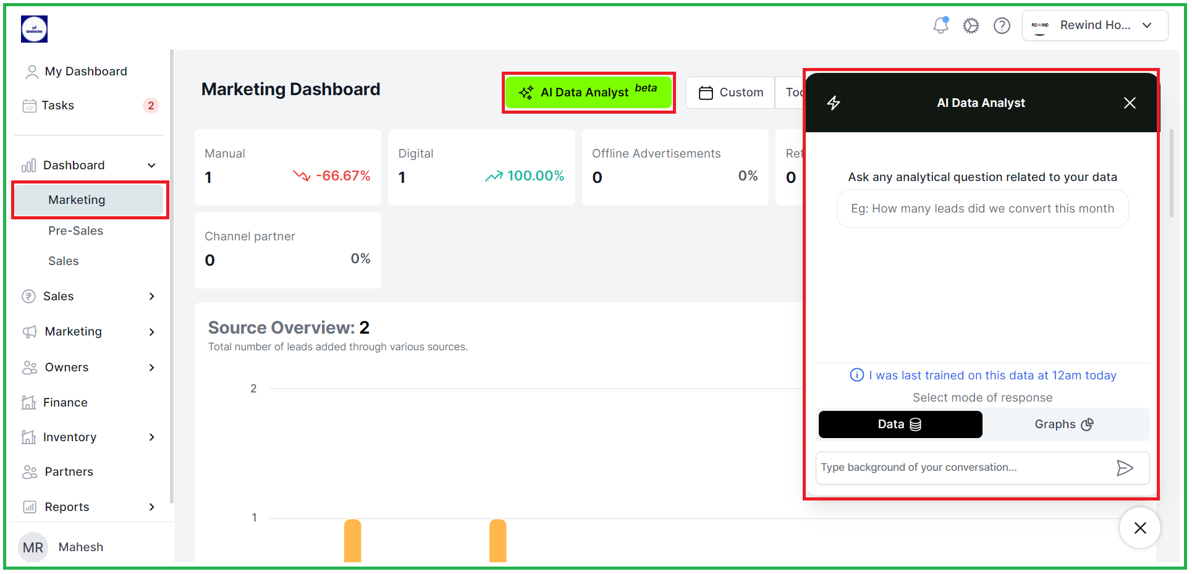Open the Offline Advertisements card
The width and height of the screenshot is (1192, 574).
coord(675,167)
